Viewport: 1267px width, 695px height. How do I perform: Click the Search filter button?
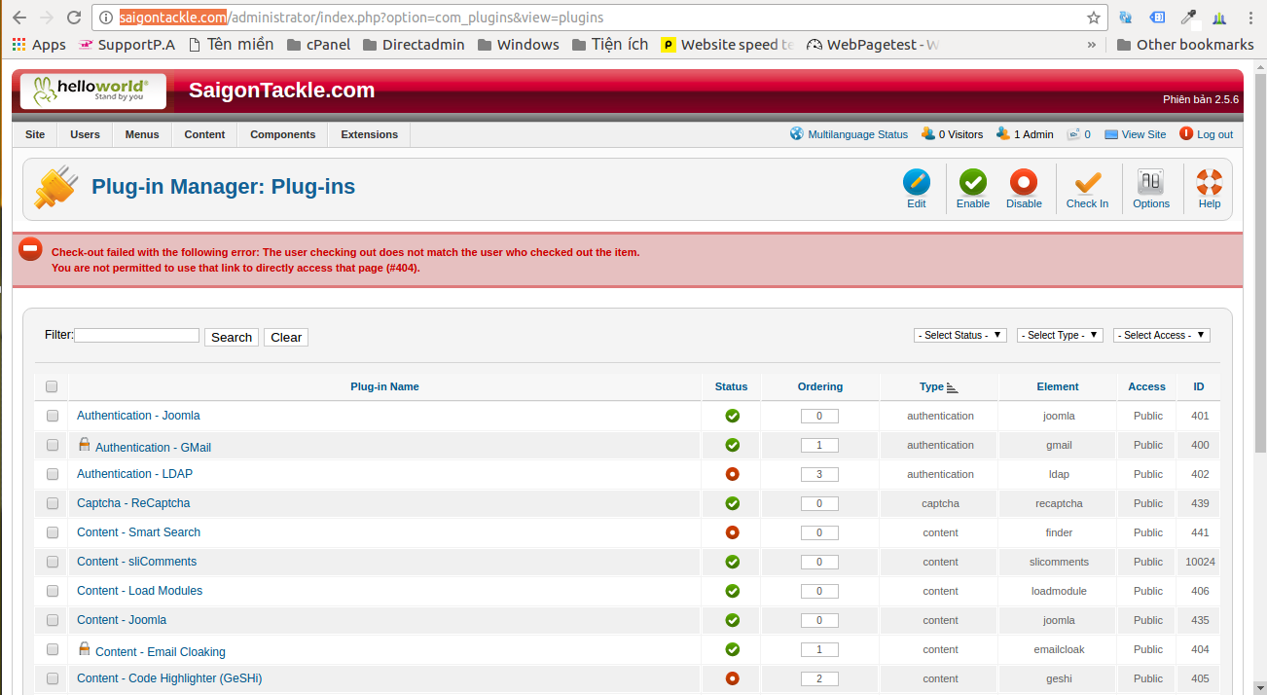click(x=232, y=337)
